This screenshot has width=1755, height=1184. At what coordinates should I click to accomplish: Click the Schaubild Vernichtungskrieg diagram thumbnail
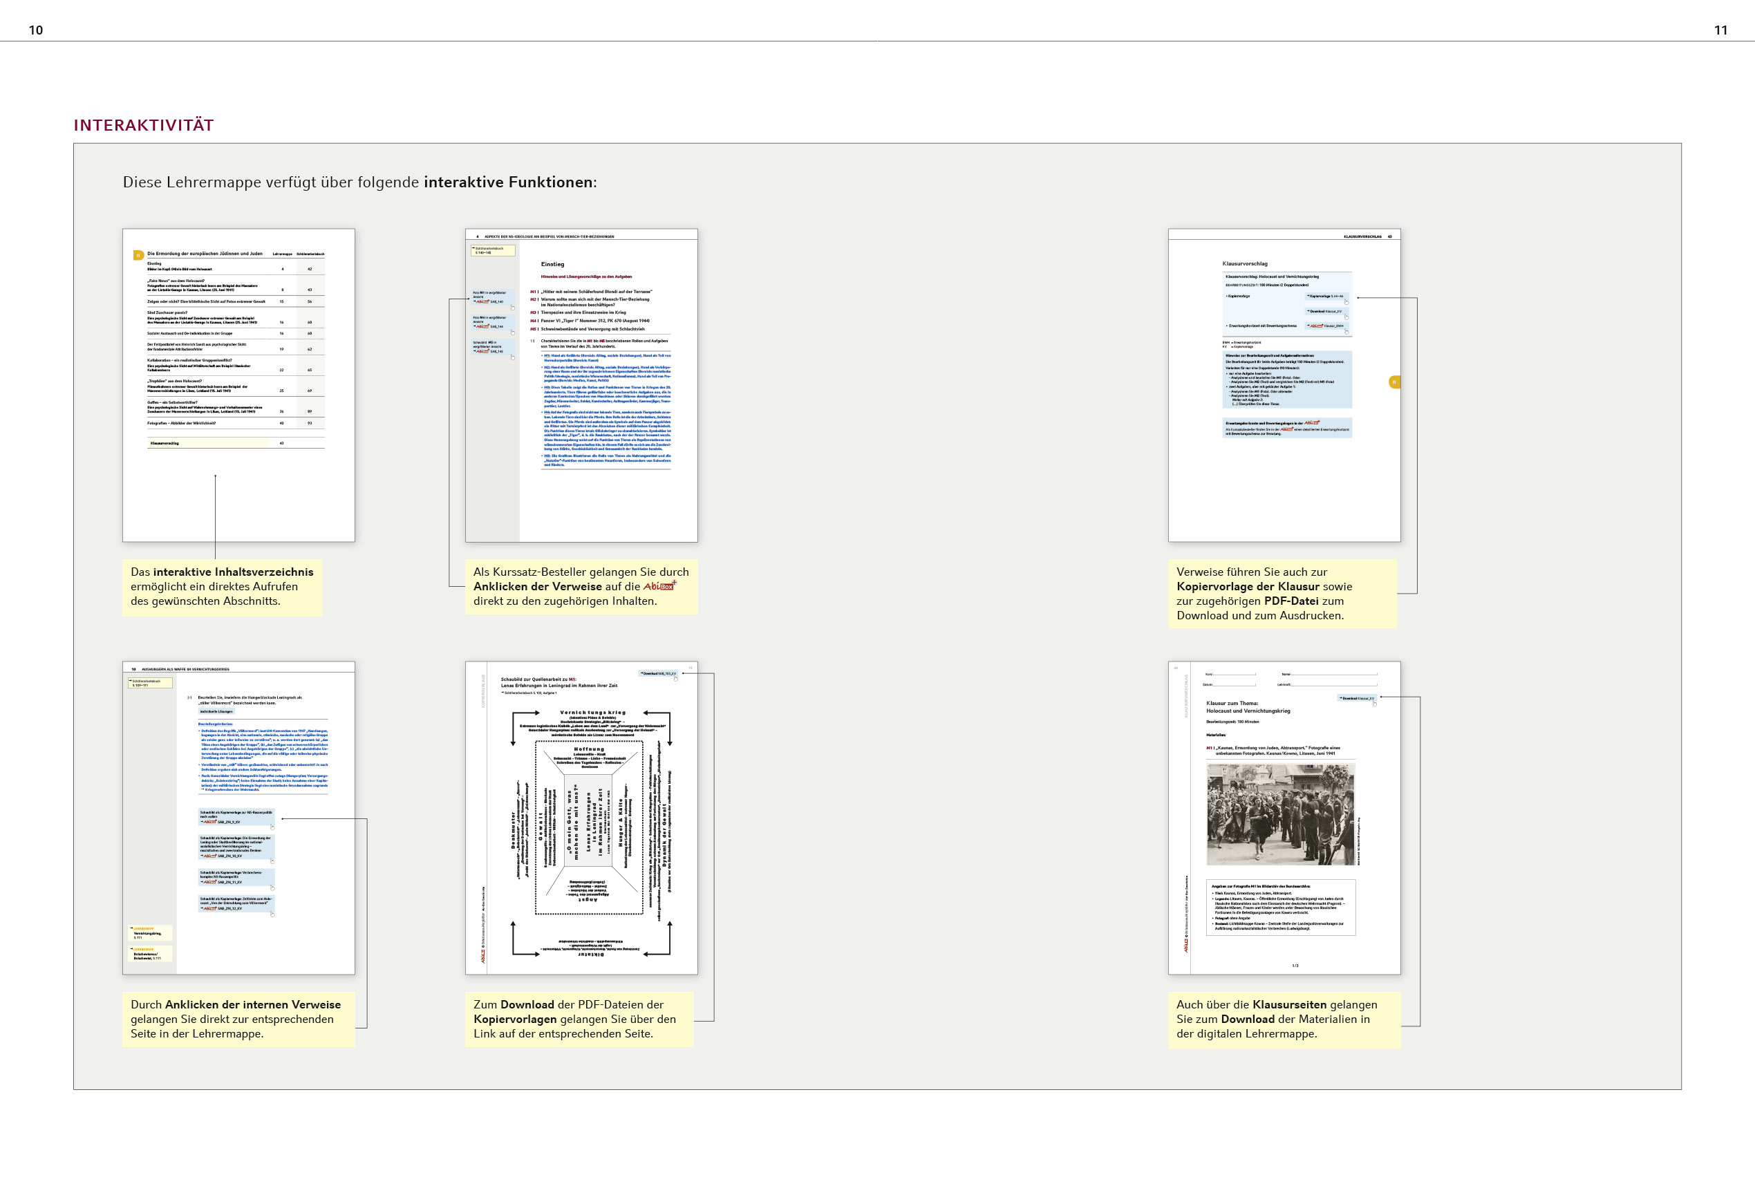pos(590,831)
